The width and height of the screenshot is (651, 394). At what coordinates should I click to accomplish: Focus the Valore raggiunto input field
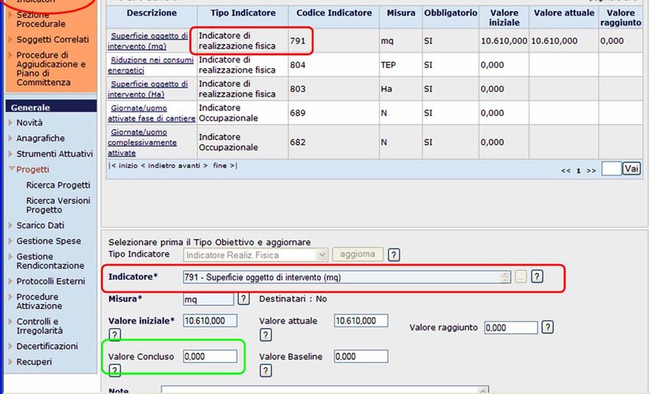511,327
